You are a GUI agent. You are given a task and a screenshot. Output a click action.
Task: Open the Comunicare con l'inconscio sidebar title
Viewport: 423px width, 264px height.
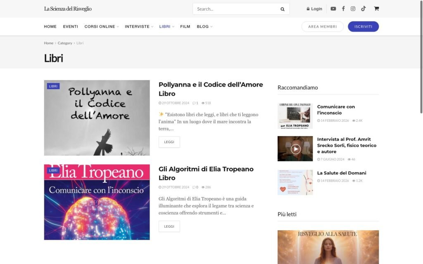336,110
